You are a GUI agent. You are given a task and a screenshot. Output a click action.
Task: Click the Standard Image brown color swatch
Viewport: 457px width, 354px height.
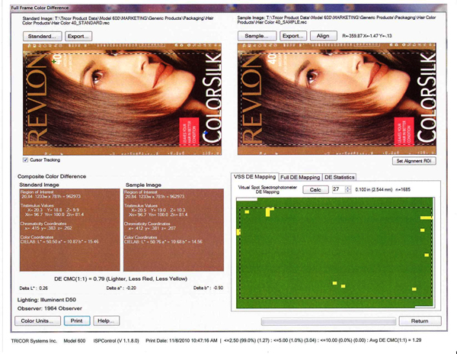pyautogui.click(x=69, y=230)
